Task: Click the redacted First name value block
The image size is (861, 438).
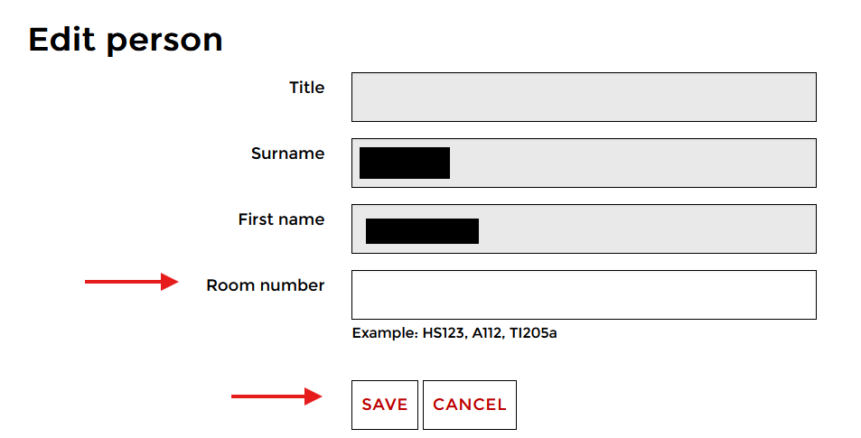Action: click(422, 230)
